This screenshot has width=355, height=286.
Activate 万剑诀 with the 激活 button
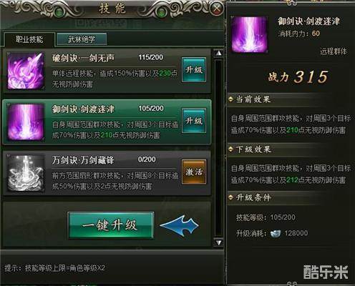pos(194,172)
